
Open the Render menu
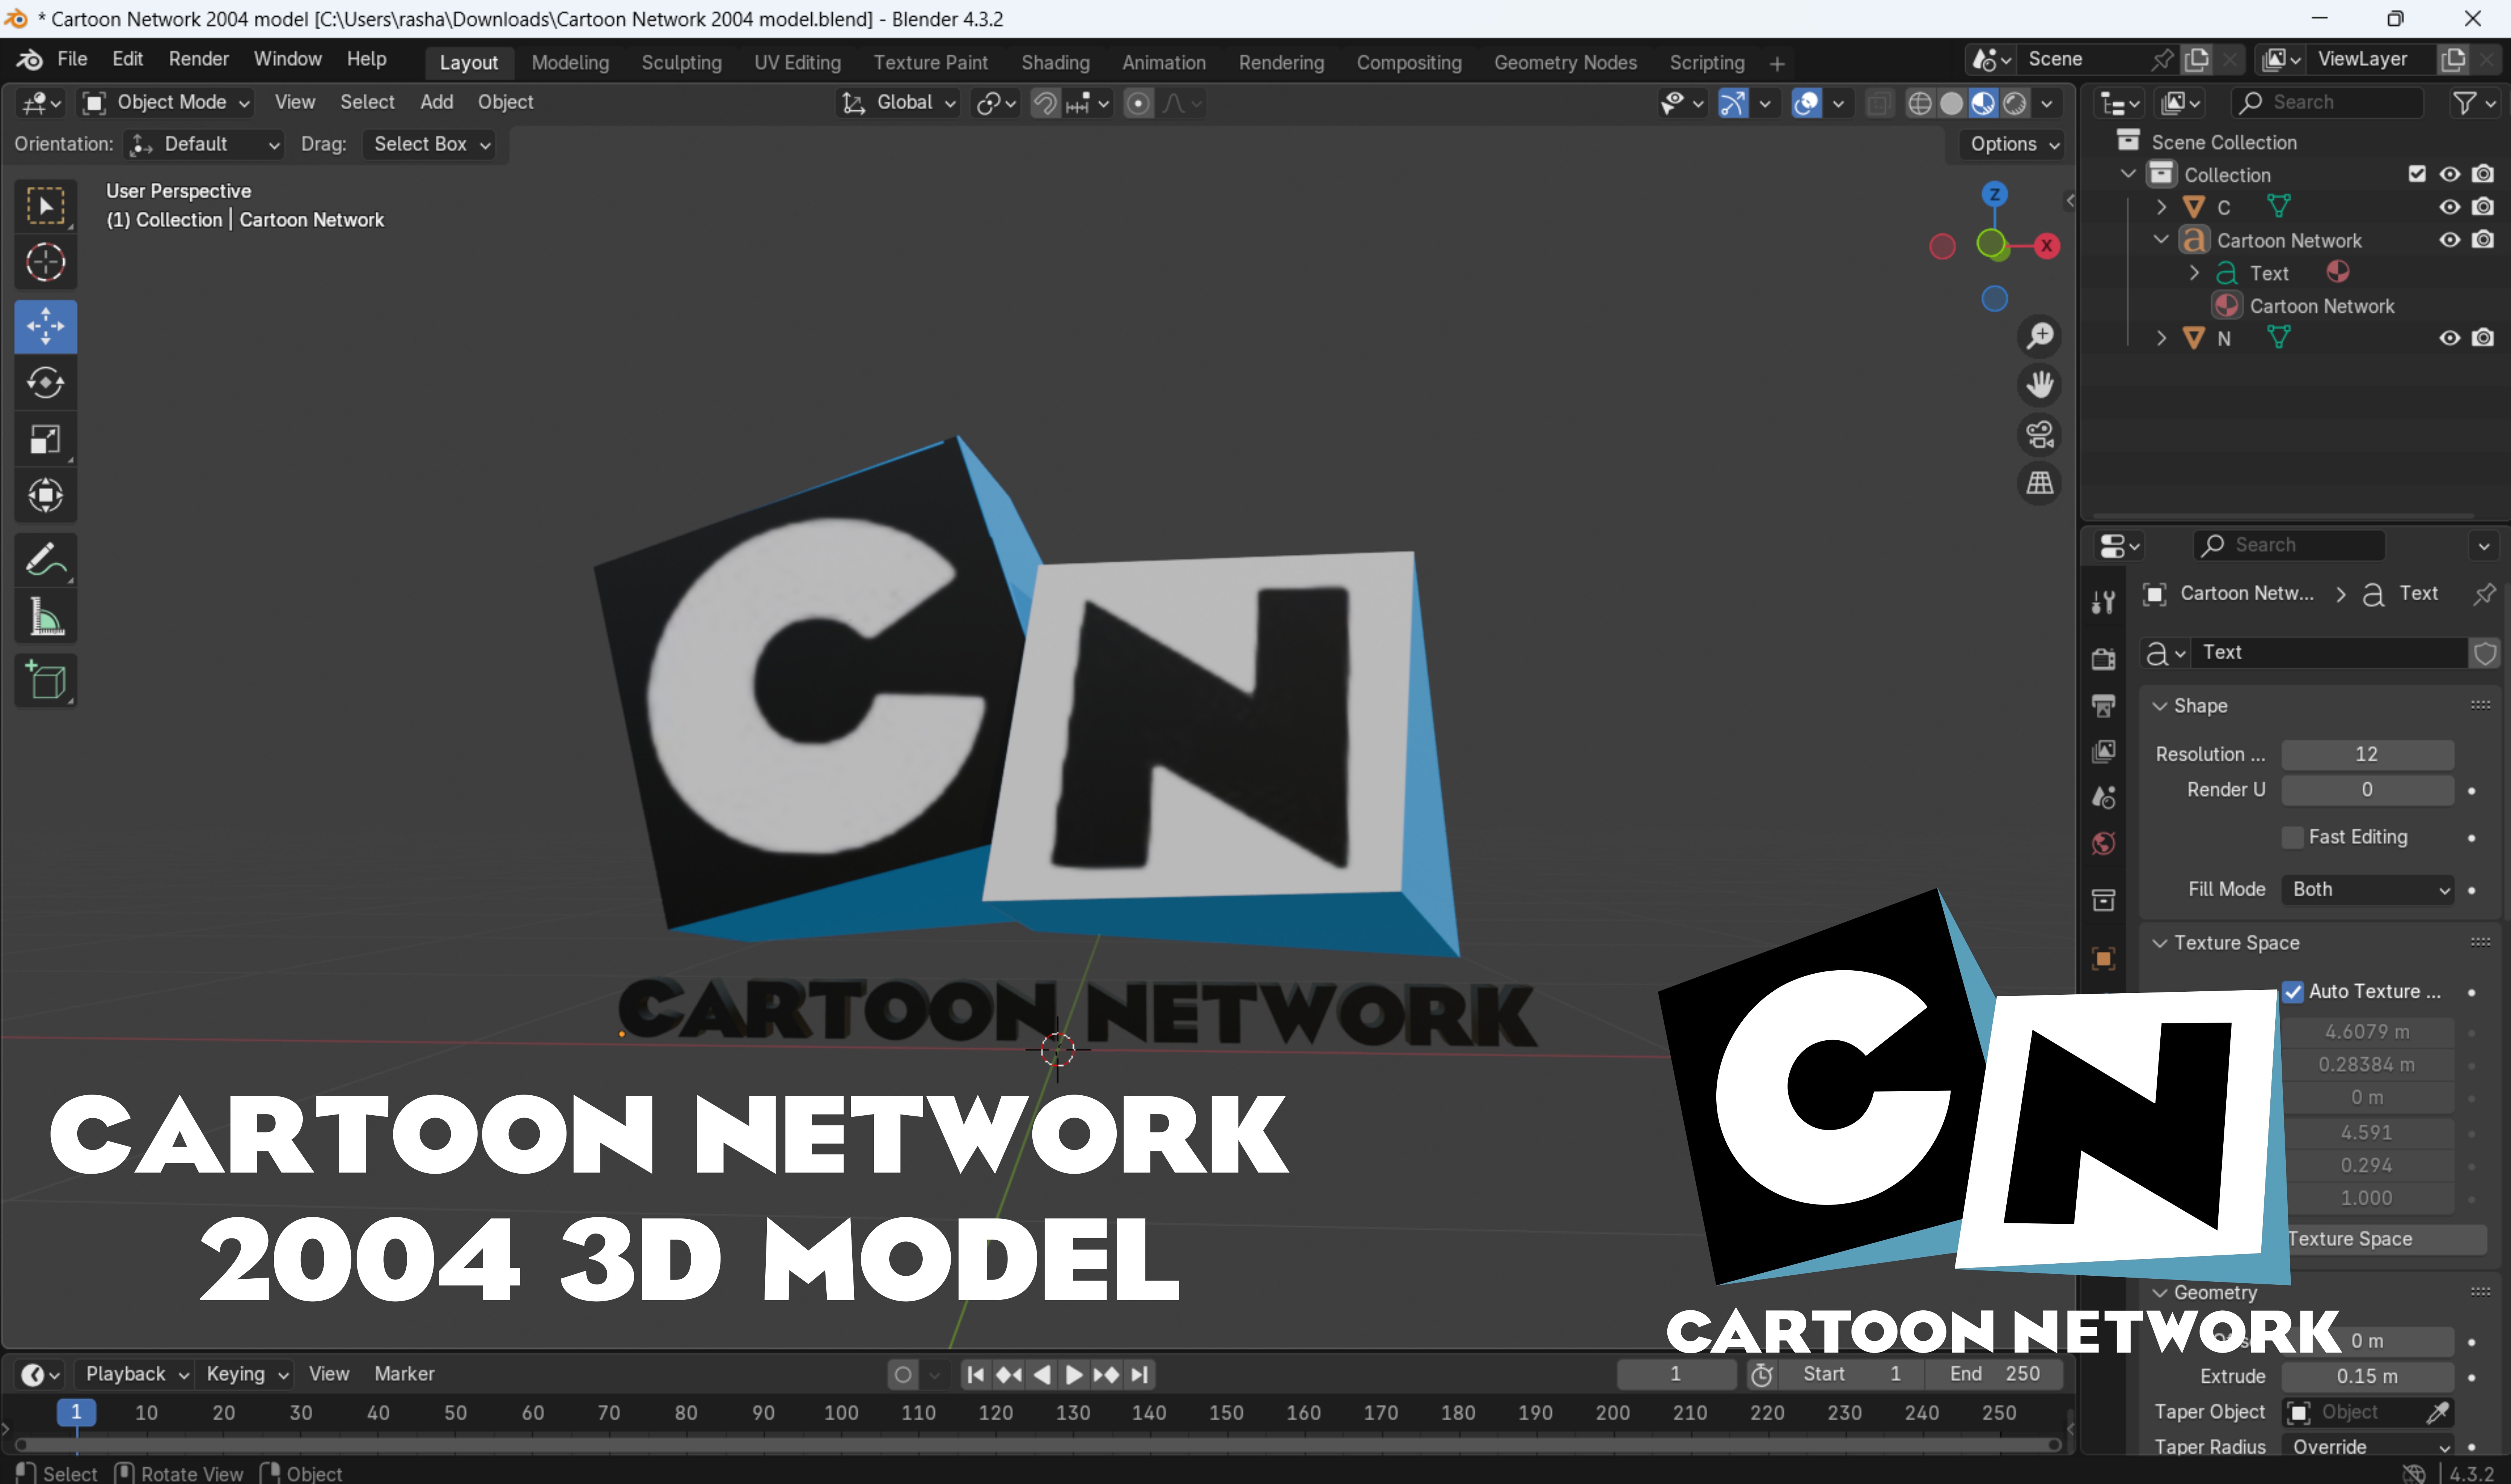point(198,59)
